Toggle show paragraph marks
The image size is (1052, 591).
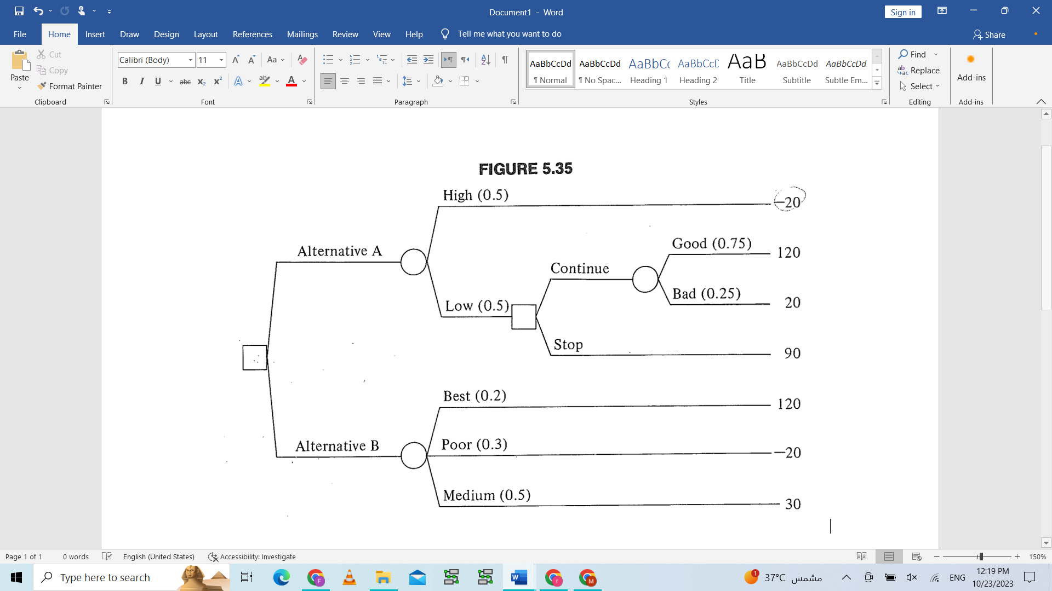click(x=505, y=60)
